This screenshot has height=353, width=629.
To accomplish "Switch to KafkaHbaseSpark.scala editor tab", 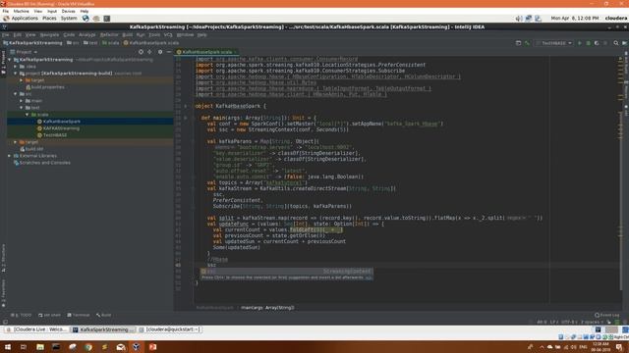I will (206, 52).
